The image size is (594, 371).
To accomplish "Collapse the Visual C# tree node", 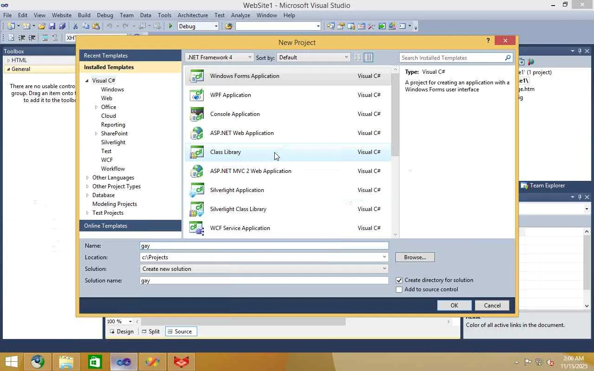I will pos(87,81).
